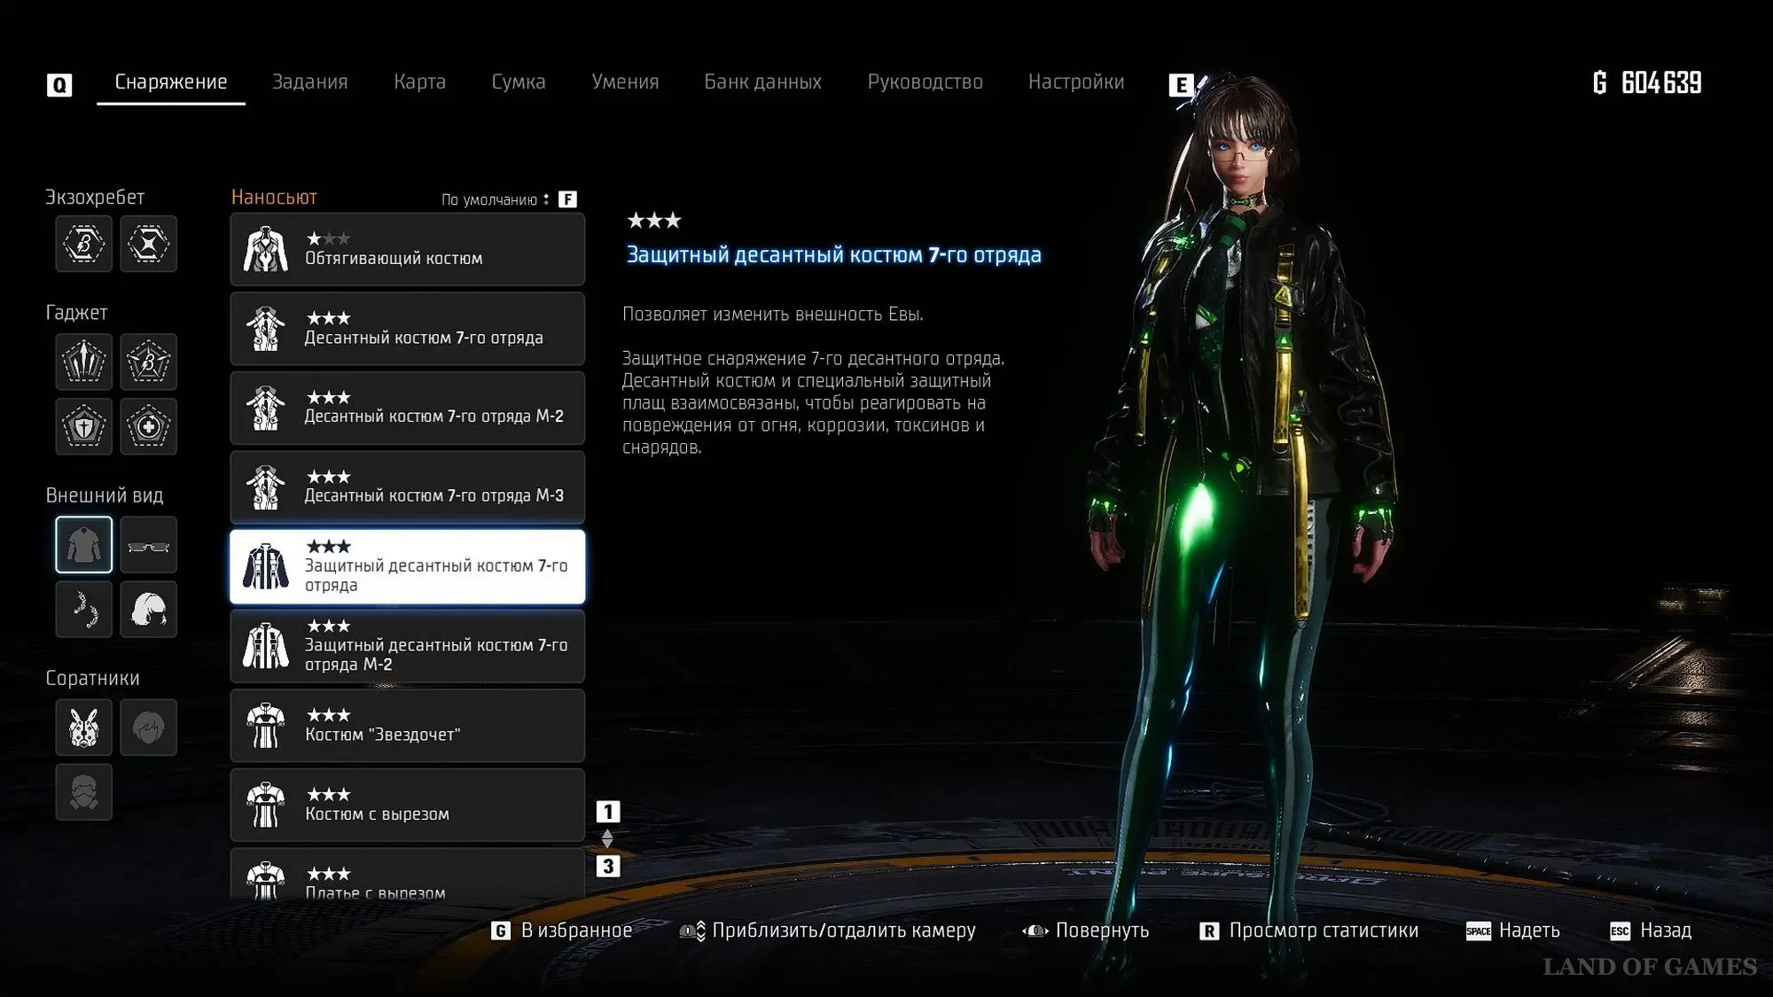
Task: Select the glasses appearance slot
Action: (148, 544)
